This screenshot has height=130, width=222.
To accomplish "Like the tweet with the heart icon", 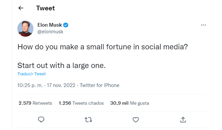I will click(136, 120).
